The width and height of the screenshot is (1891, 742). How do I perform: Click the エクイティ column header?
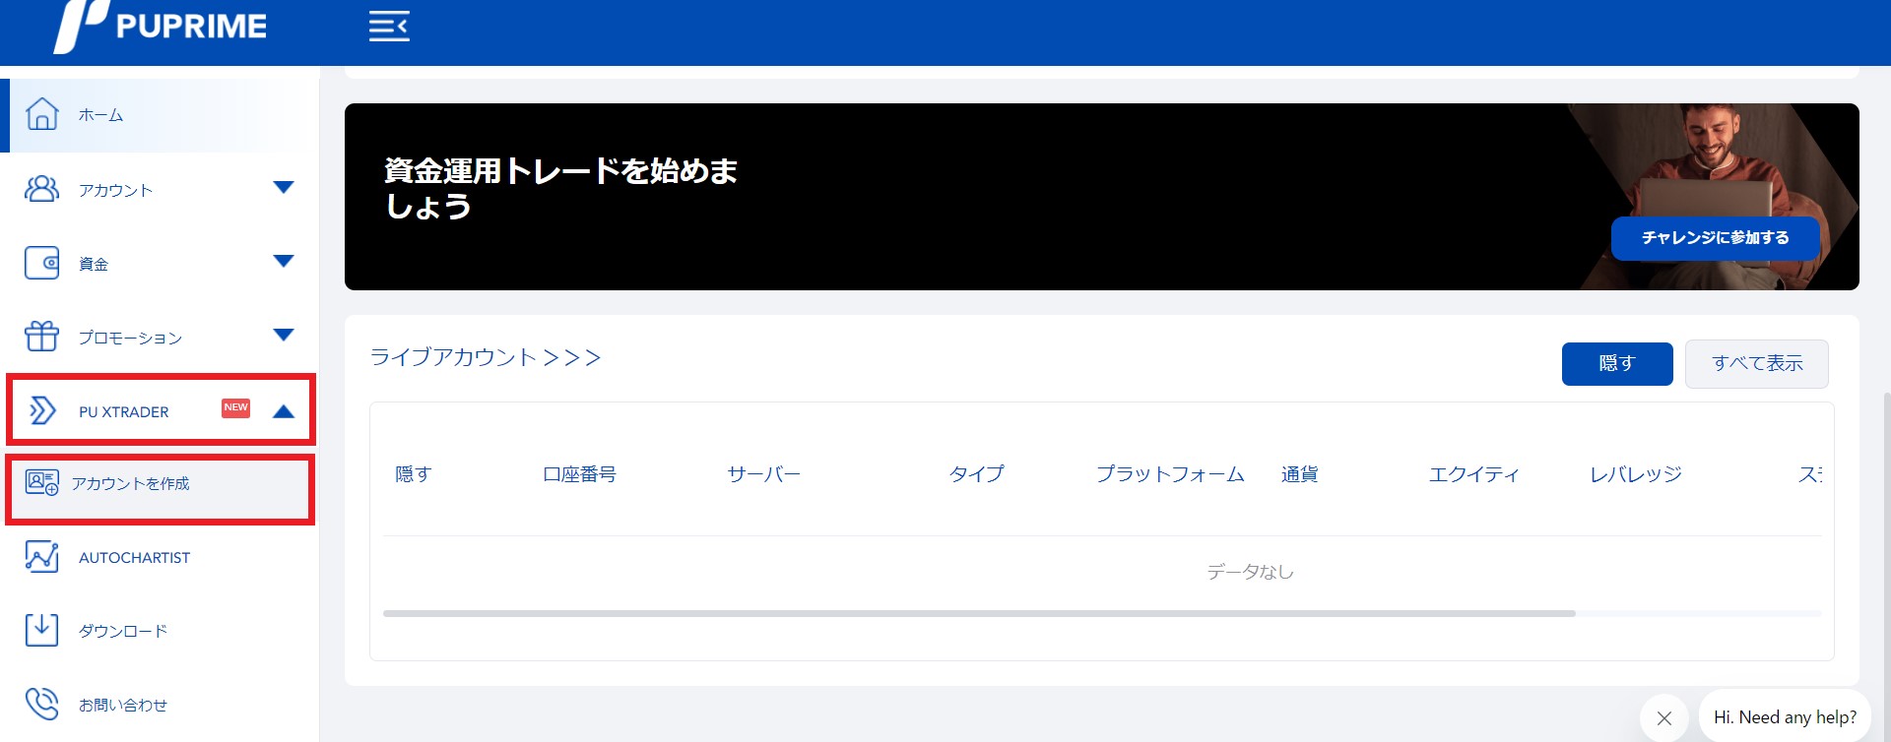tap(1474, 473)
